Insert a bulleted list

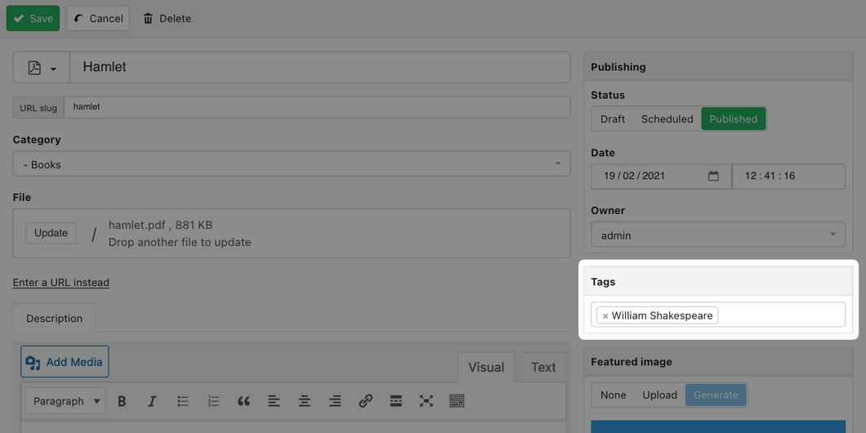pos(183,401)
